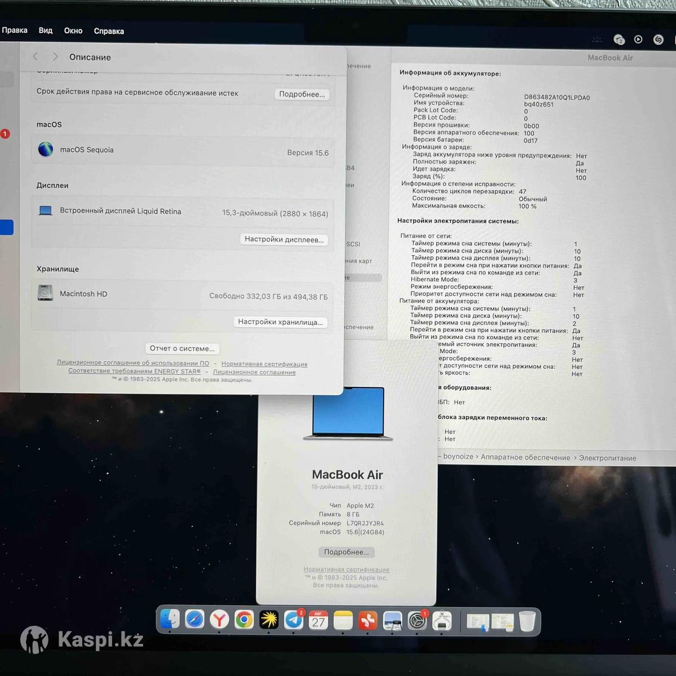Click the Версия 15.6 value
This screenshot has width=676, height=676.
pos(308,153)
